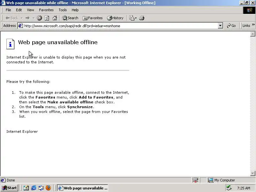Open the Back history dropdown arrow

[21, 18]
